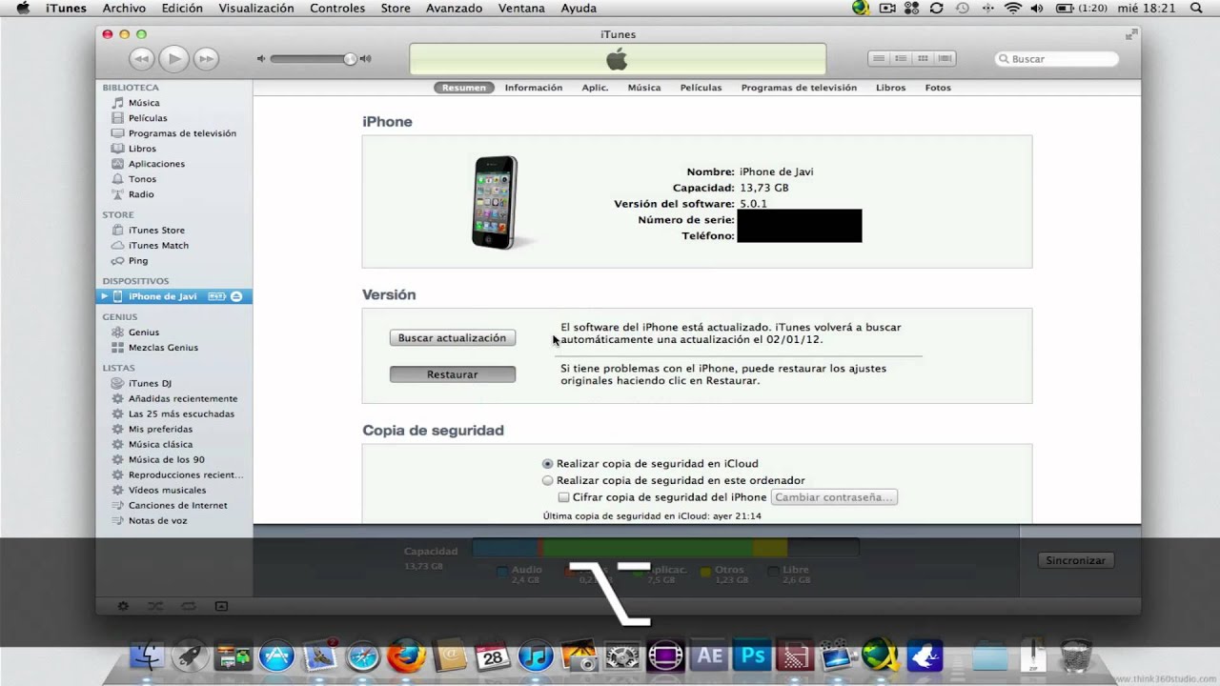Eject the iPhone de Javi device

pyautogui.click(x=236, y=296)
